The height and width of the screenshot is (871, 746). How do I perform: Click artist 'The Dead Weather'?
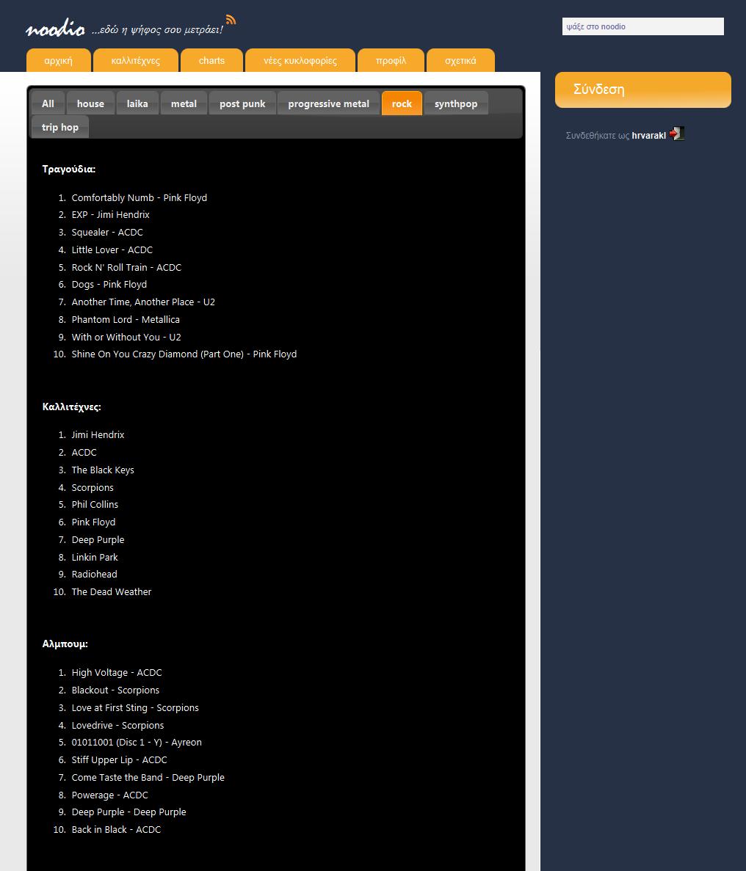111,592
